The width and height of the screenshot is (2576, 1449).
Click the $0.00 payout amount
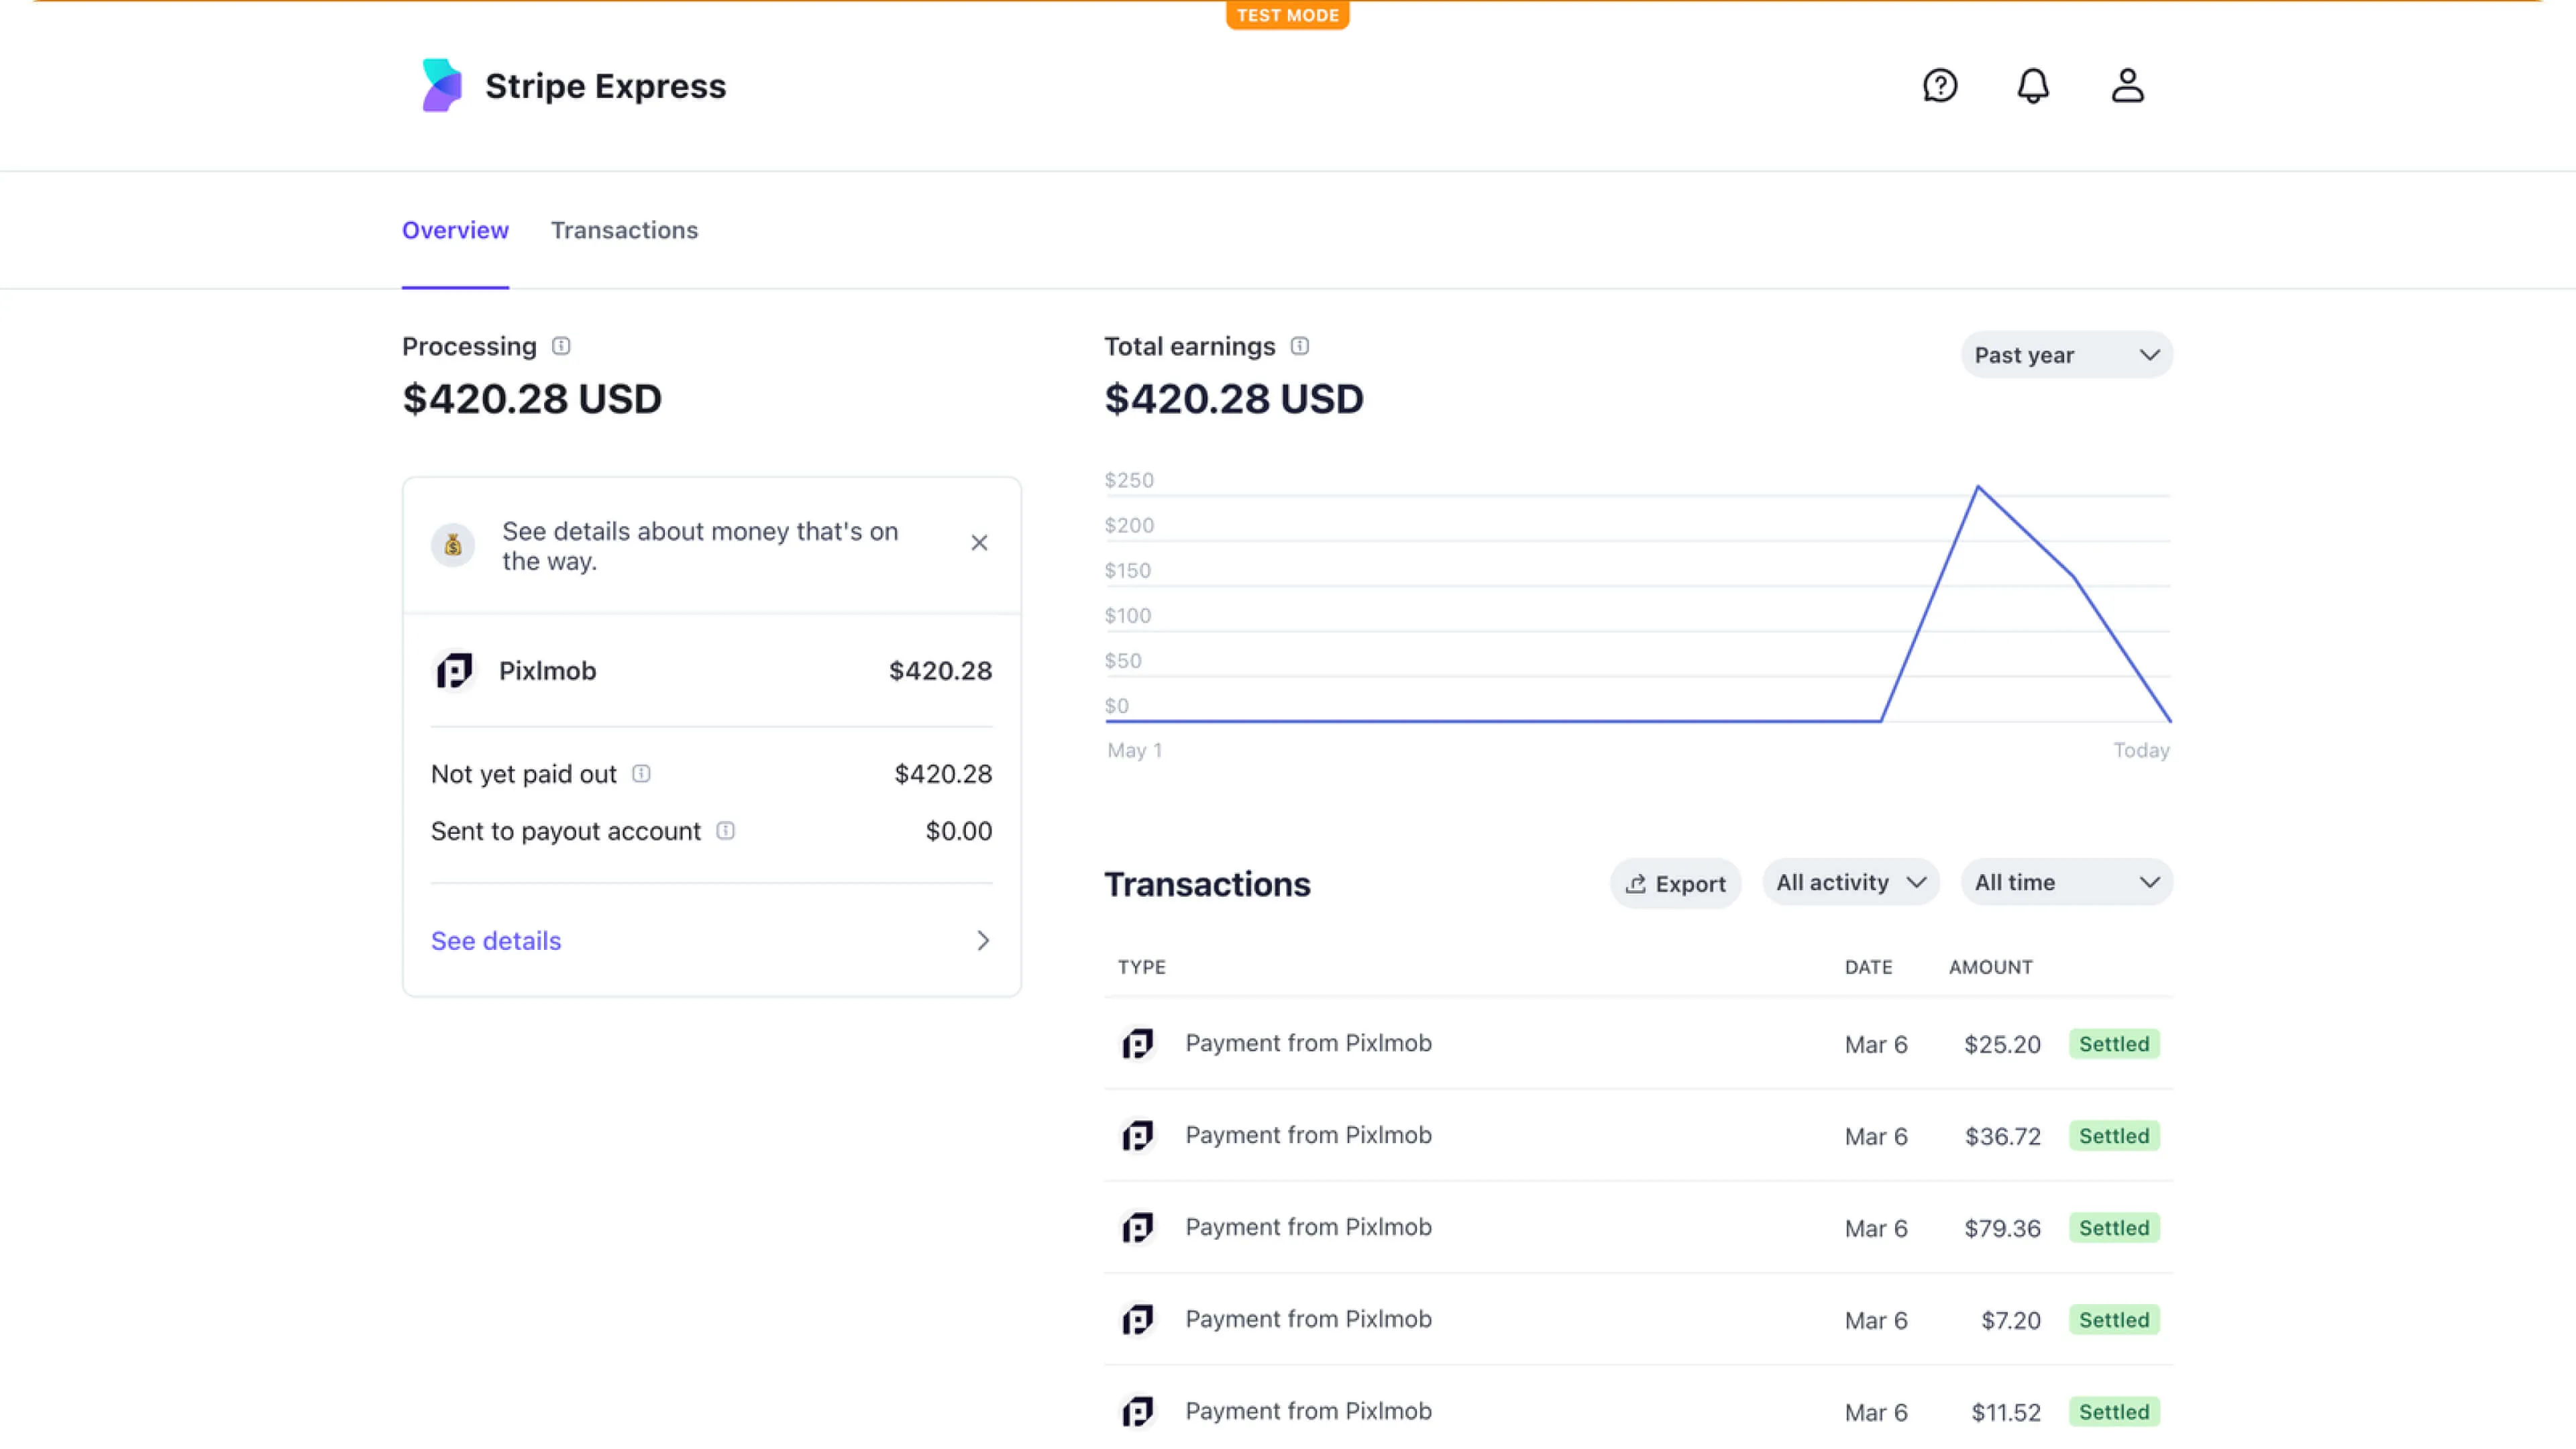pyautogui.click(x=958, y=831)
